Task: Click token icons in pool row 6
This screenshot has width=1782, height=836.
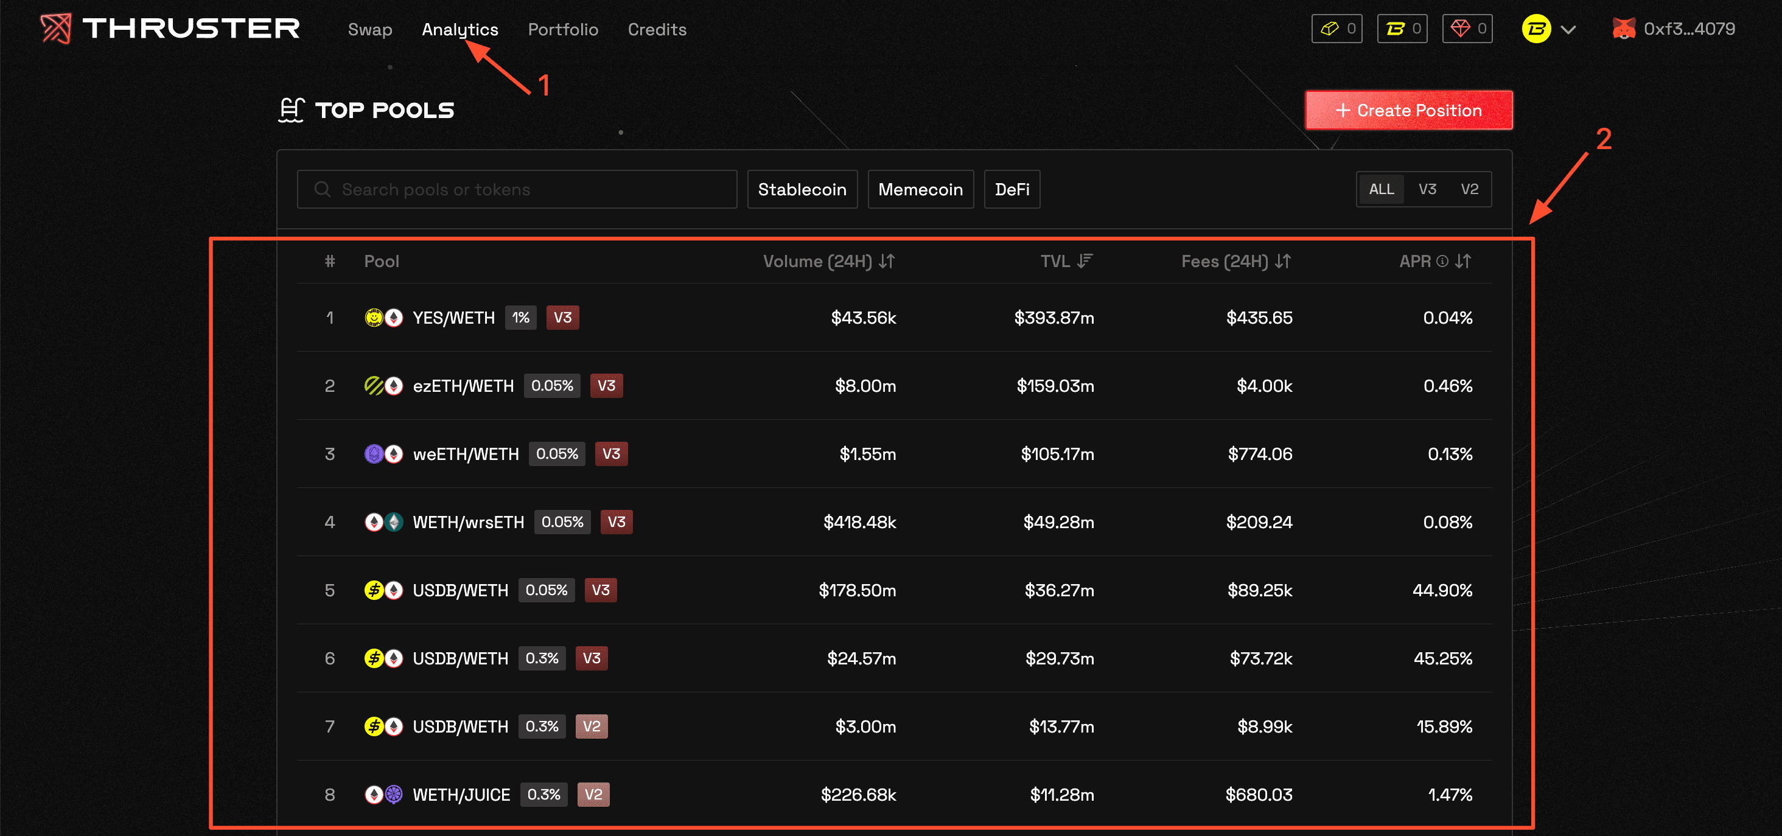Action: [x=384, y=658]
